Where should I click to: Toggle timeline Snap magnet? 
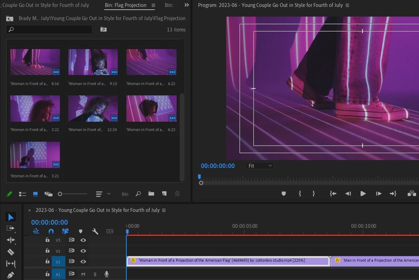(51, 231)
